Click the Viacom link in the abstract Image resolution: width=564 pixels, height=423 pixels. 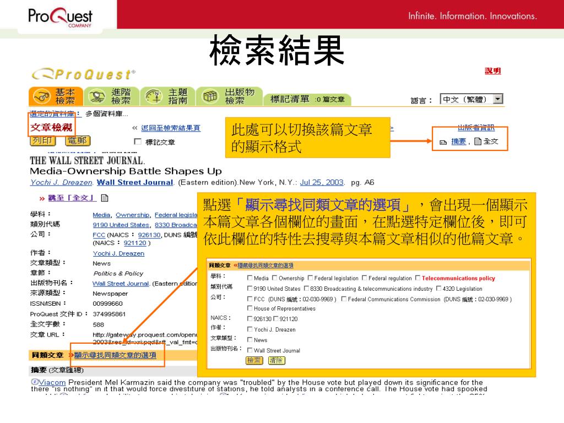point(52,382)
